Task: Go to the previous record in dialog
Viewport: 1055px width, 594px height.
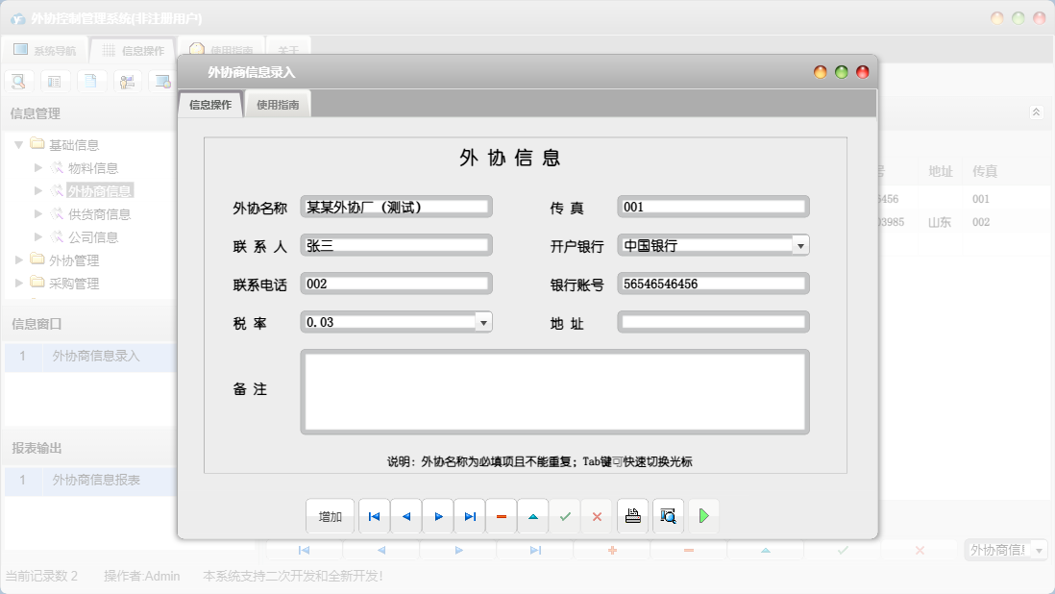Action: (x=405, y=517)
